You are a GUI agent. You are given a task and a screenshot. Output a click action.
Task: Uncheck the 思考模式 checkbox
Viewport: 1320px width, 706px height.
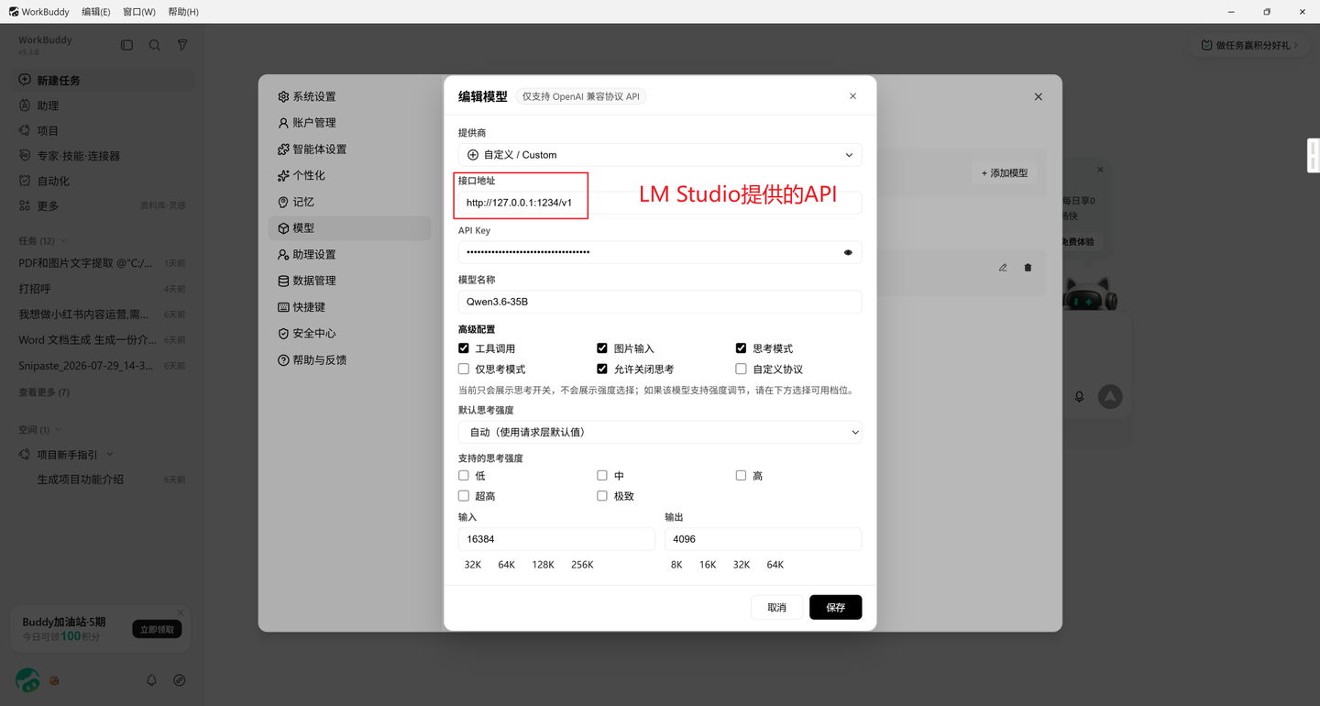coord(741,348)
